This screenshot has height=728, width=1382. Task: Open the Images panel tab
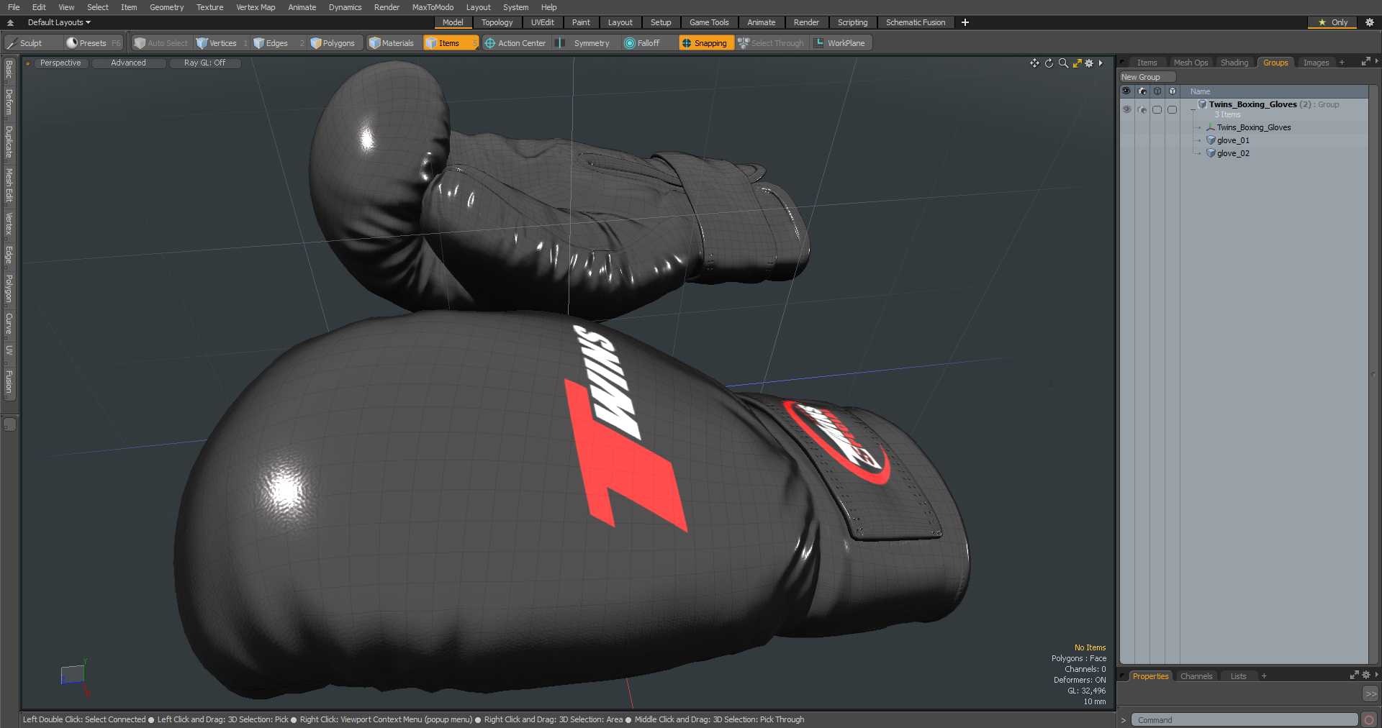[1316, 63]
